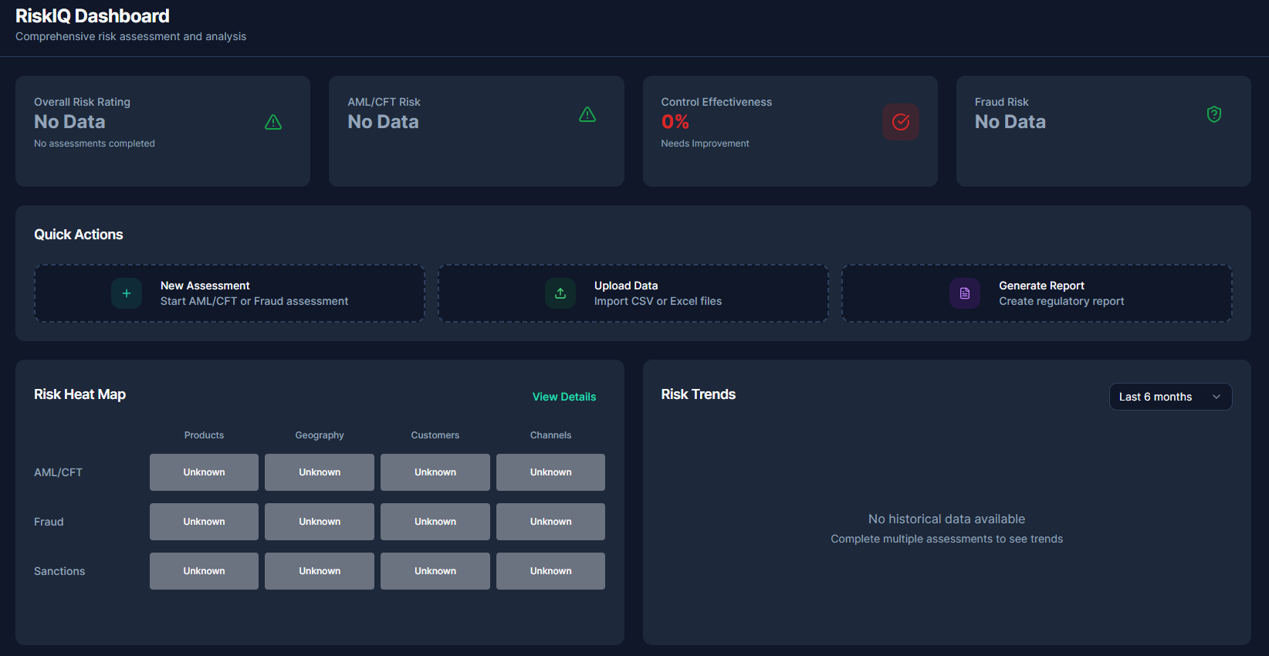Click the AML/CFT Risk warning triangle icon
Screen dimensions: 1269x656
pos(587,114)
